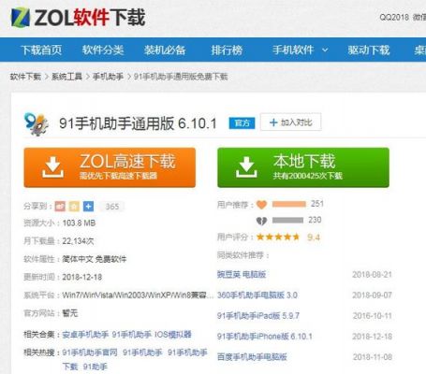Open the 91手机助手官网 hot search link
426x374 pixels.
(90, 352)
